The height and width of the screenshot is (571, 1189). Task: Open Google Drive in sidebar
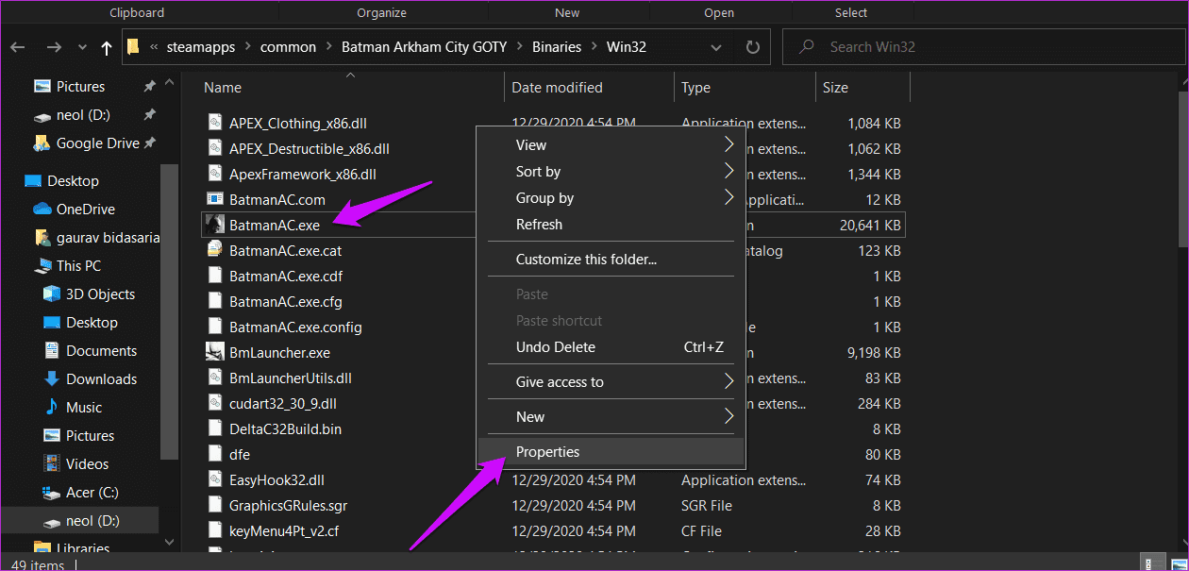[97, 143]
